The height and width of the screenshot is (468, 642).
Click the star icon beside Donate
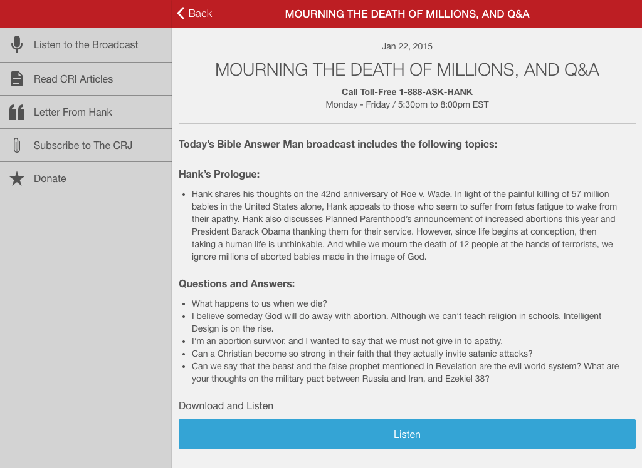tap(17, 178)
